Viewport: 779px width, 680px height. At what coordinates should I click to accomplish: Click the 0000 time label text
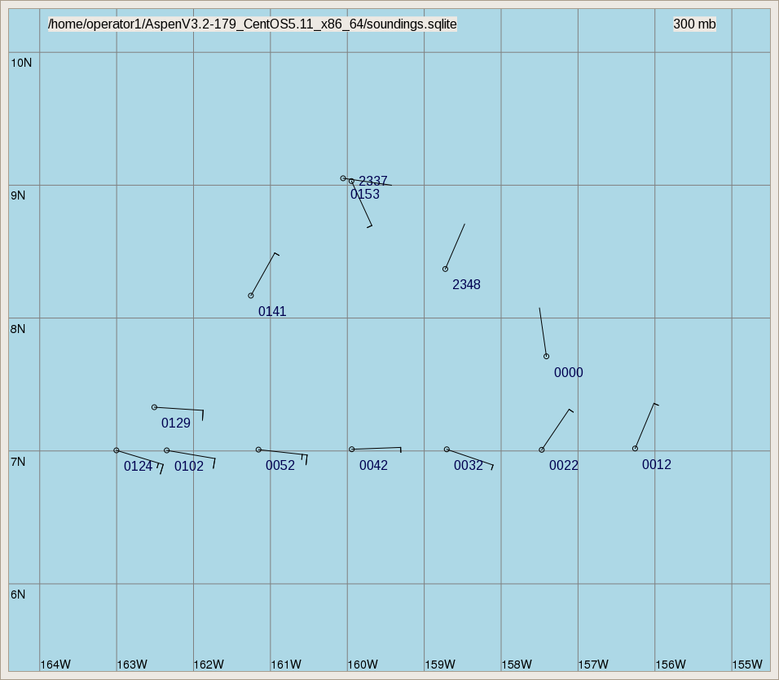click(568, 373)
